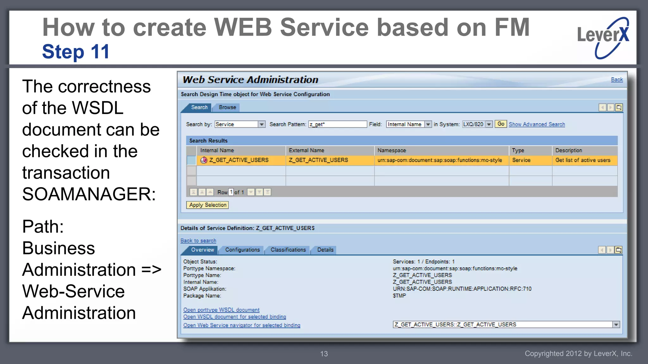Open the Search by Service dropdown
648x364 pixels.
262,124
